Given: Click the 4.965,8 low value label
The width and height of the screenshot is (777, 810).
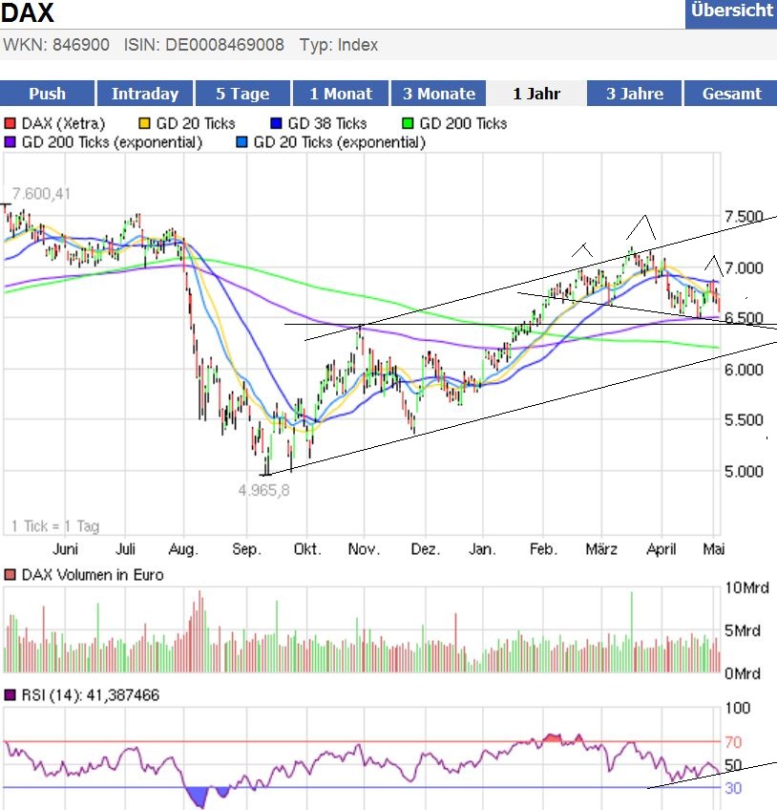Looking at the screenshot, I should tap(263, 490).
